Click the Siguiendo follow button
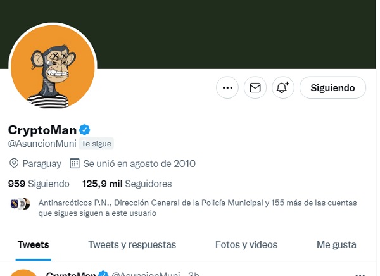Viewport: 380px width, 276px height. [332, 87]
